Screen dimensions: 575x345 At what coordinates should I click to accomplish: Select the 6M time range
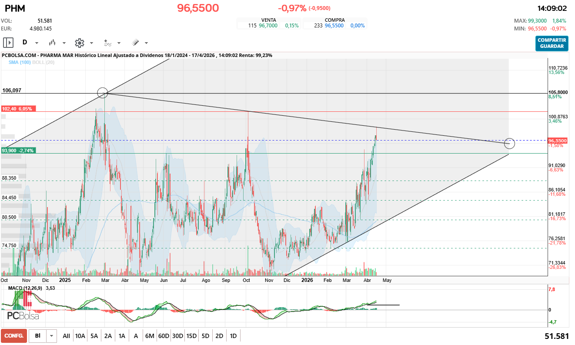150,336
